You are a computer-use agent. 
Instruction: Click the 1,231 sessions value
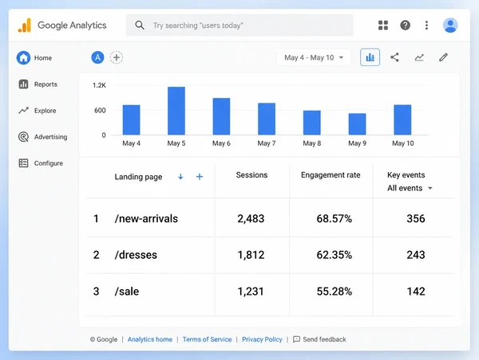(x=251, y=292)
